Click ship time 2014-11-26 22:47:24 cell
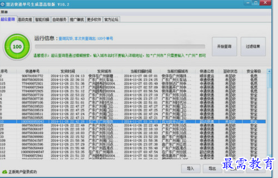278x178 pixels. point(68,114)
